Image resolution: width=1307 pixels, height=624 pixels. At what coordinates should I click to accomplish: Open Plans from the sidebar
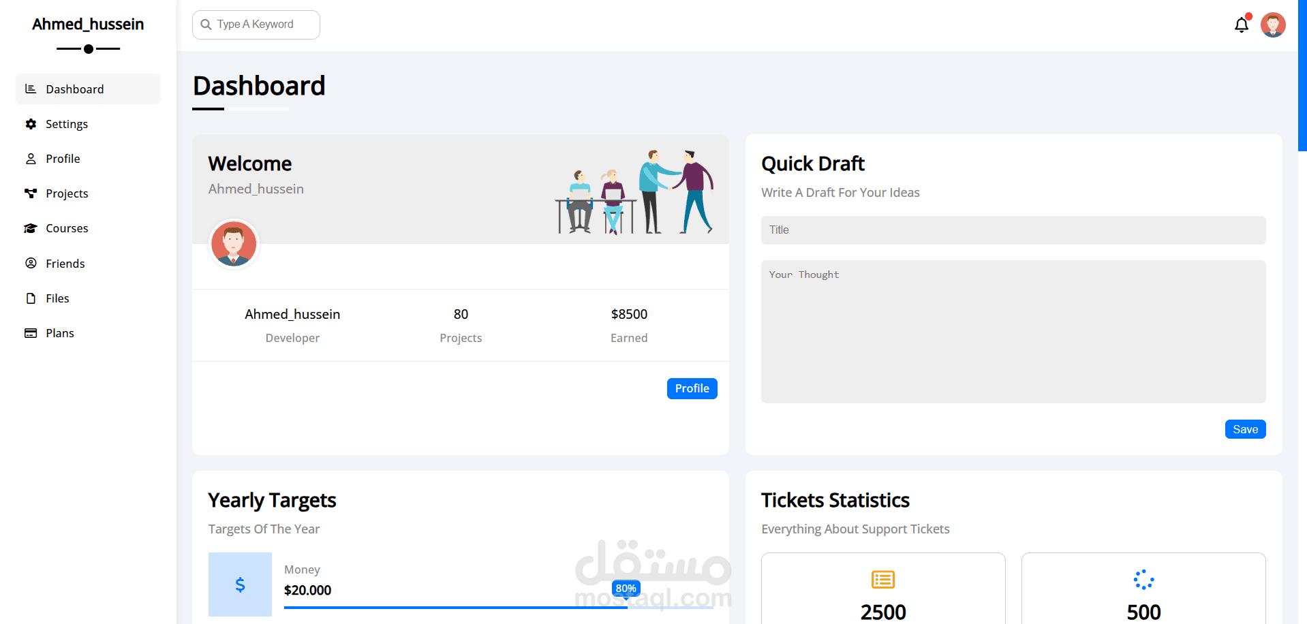click(88, 333)
